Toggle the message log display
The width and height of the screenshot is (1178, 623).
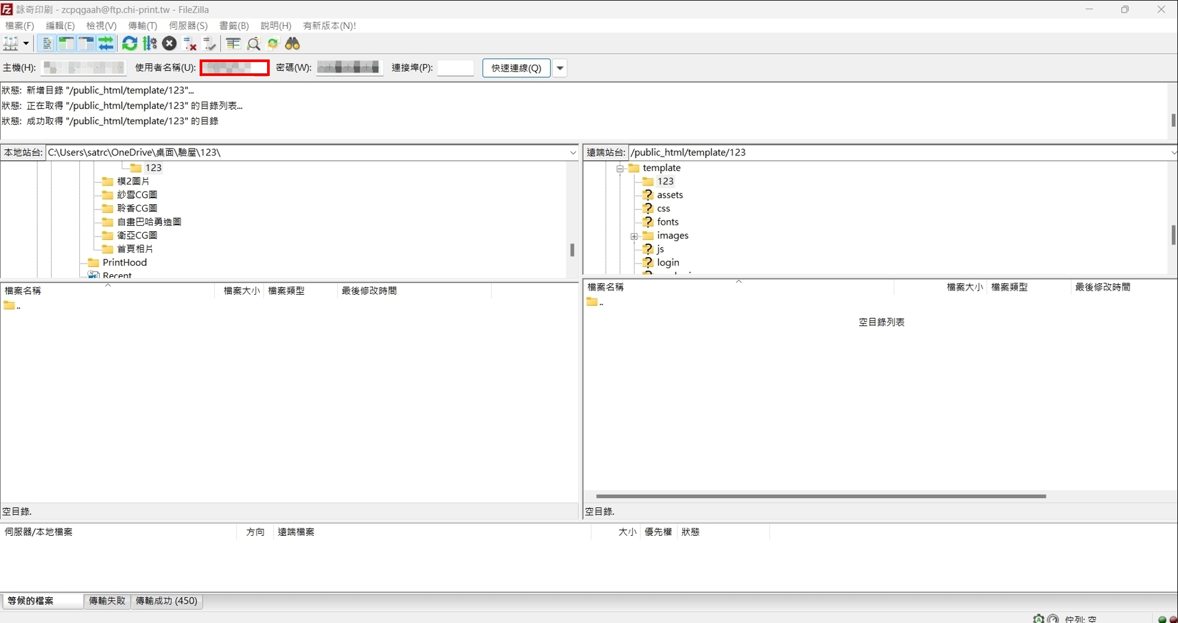click(47, 44)
